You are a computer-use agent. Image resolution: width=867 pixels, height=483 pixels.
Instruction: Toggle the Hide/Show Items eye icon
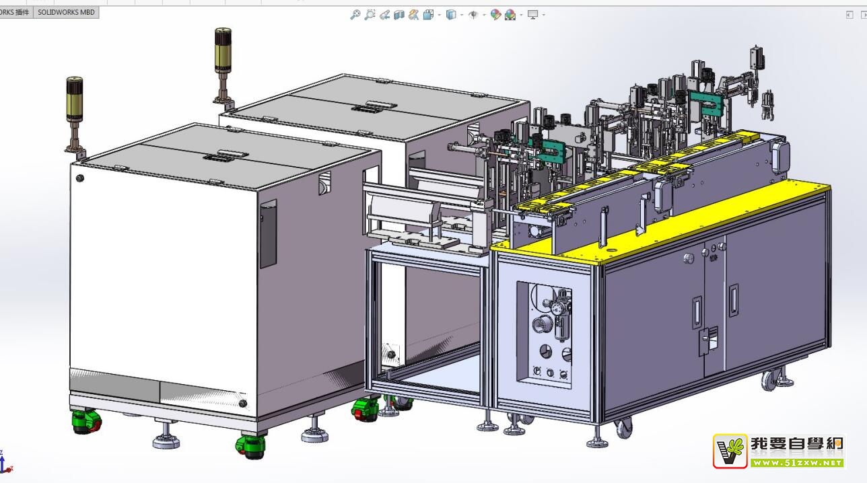(473, 14)
